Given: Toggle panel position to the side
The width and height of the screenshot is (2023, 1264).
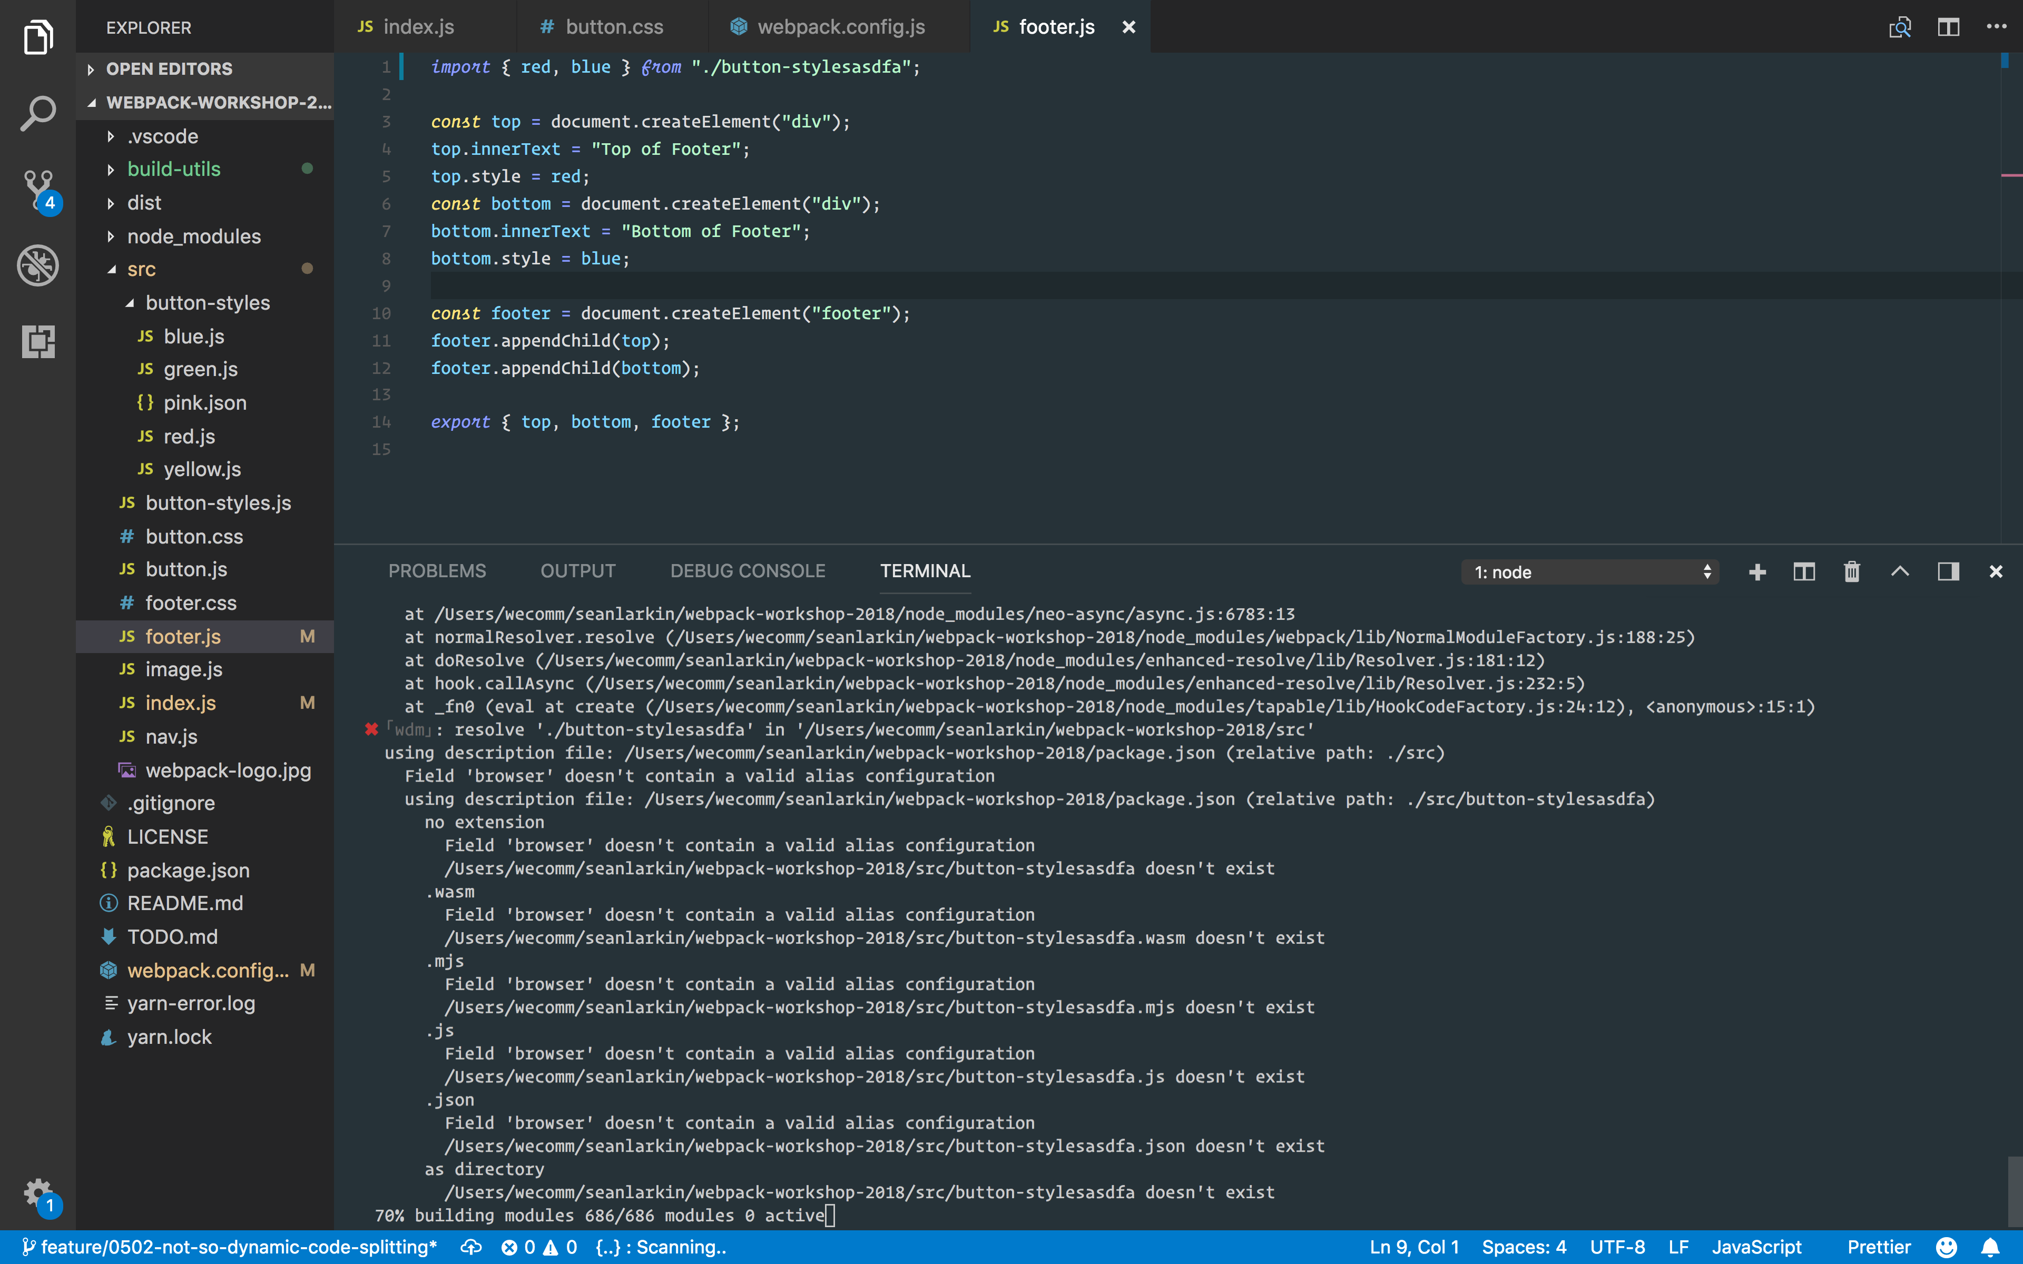Looking at the screenshot, I should pyautogui.click(x=1948, y=572).
